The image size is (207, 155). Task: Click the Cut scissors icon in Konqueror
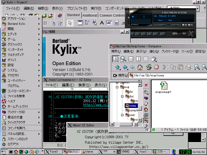[x=165, y=67]
